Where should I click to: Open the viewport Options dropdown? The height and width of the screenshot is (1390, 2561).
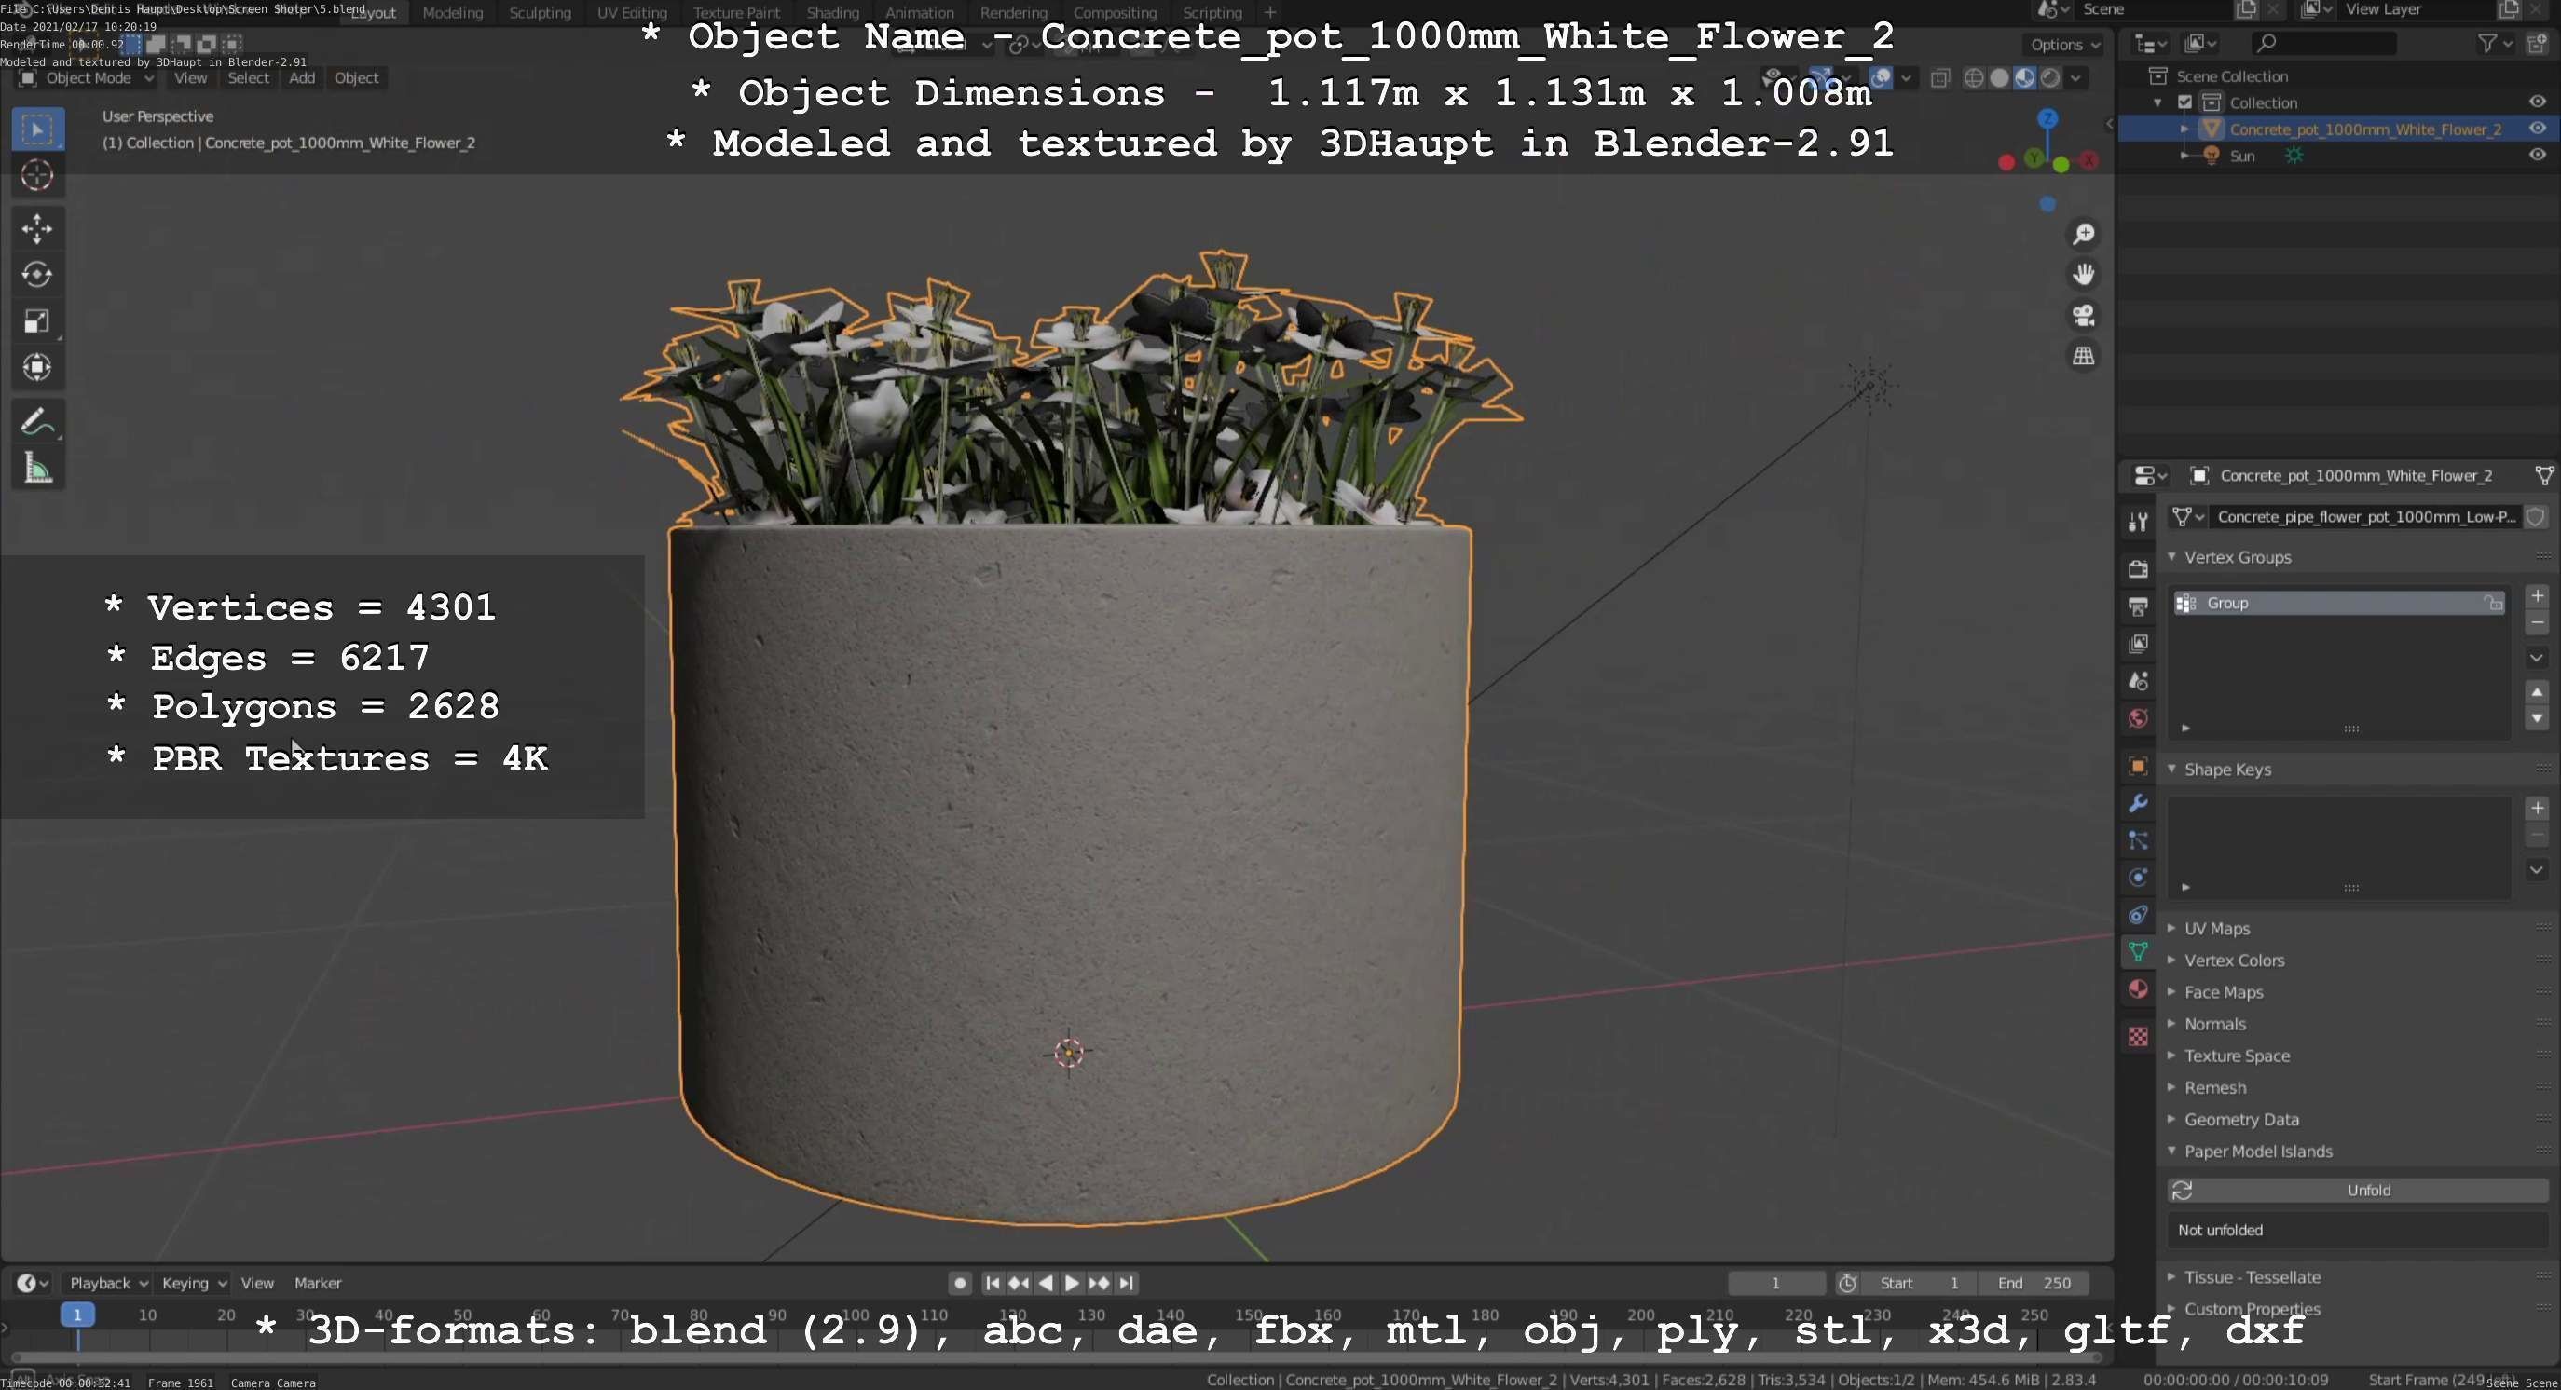[x=2064, y=45]
